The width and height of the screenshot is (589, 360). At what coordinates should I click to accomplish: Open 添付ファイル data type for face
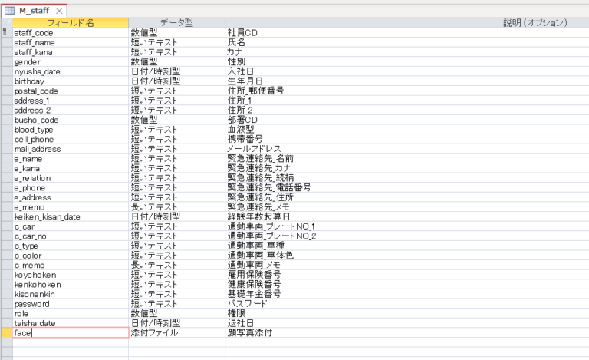[x=176, y=333]
